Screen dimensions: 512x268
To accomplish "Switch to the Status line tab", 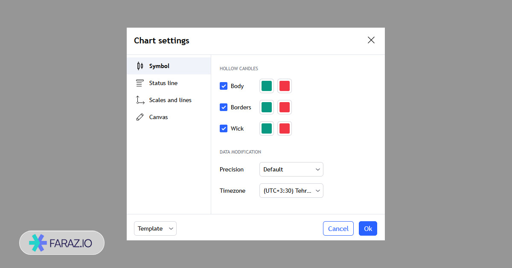I will [163, 83].
